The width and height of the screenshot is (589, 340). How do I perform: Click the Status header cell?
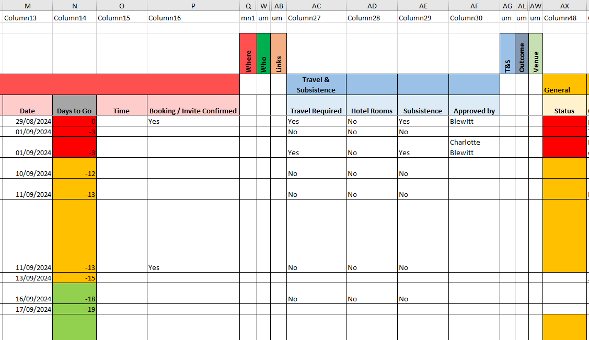point(564,105)
